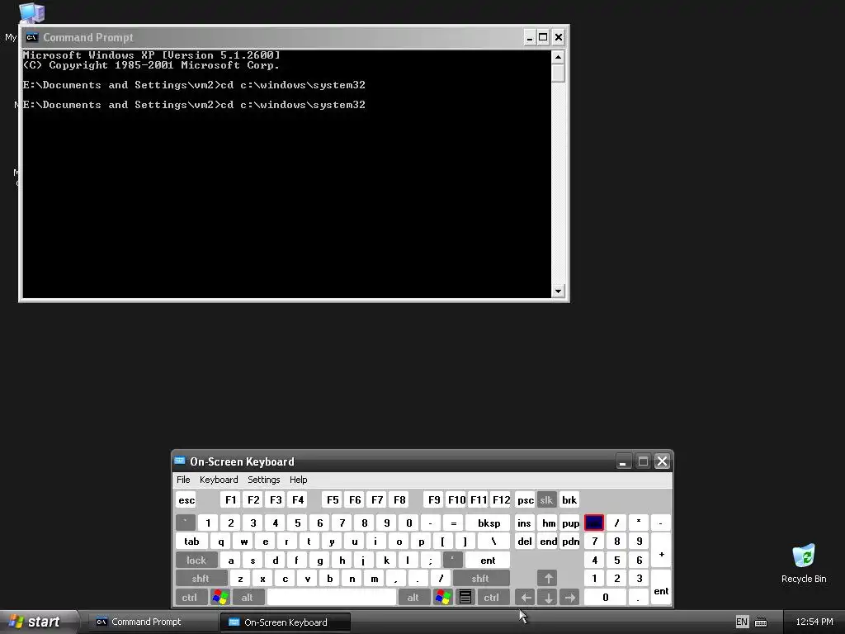Click the esc key

(186, 500)
